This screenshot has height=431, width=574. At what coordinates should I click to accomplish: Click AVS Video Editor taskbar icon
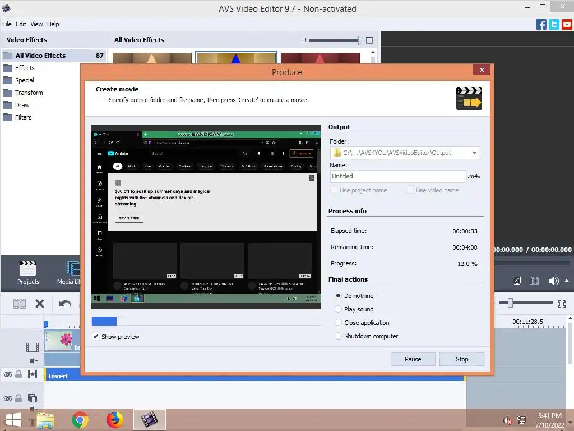149,420
